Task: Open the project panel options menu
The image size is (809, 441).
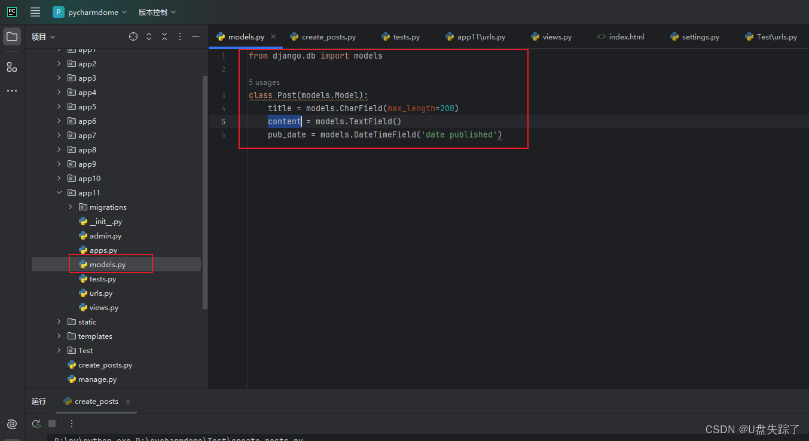Action: [179, 36]
